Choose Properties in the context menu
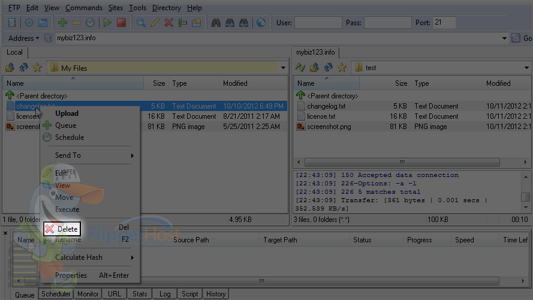 coord(90,275)
